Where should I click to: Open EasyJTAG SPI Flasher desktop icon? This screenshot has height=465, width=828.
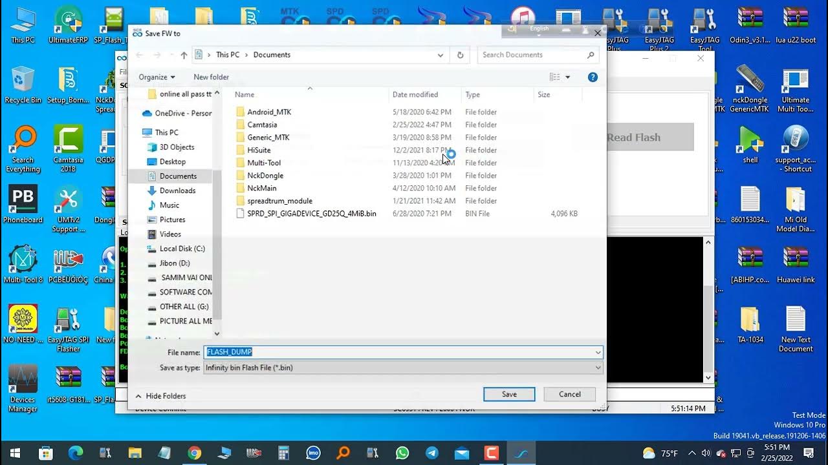(x=68, y=329)
